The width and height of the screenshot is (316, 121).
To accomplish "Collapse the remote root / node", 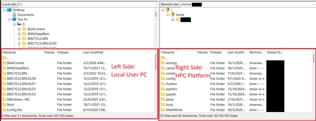I will coord(162,10).
